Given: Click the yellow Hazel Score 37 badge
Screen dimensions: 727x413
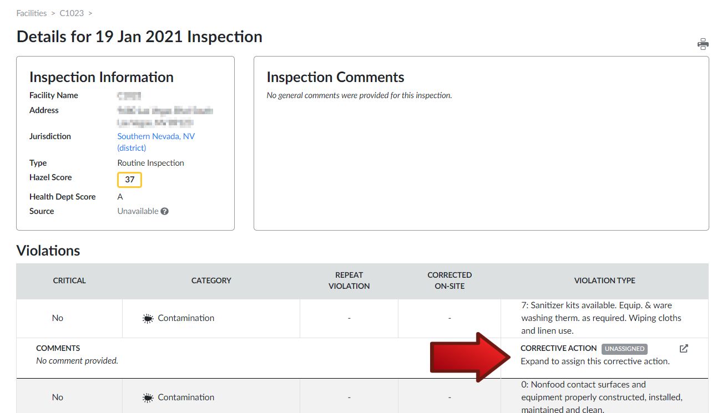Looking at the screenshot, I should 129,180.
